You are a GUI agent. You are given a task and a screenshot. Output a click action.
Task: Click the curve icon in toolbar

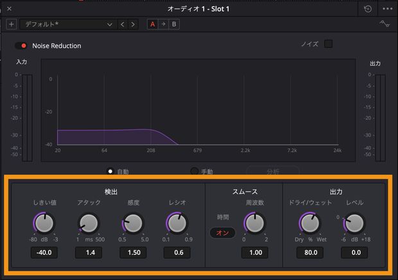point(385,24)
